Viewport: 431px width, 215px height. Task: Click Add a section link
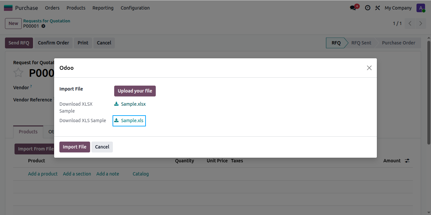pyautogui.click(x=77, y=174)
